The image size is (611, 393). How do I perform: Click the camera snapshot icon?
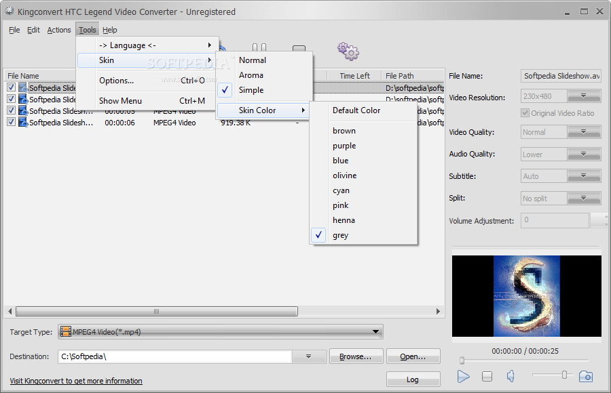[586, 376]
